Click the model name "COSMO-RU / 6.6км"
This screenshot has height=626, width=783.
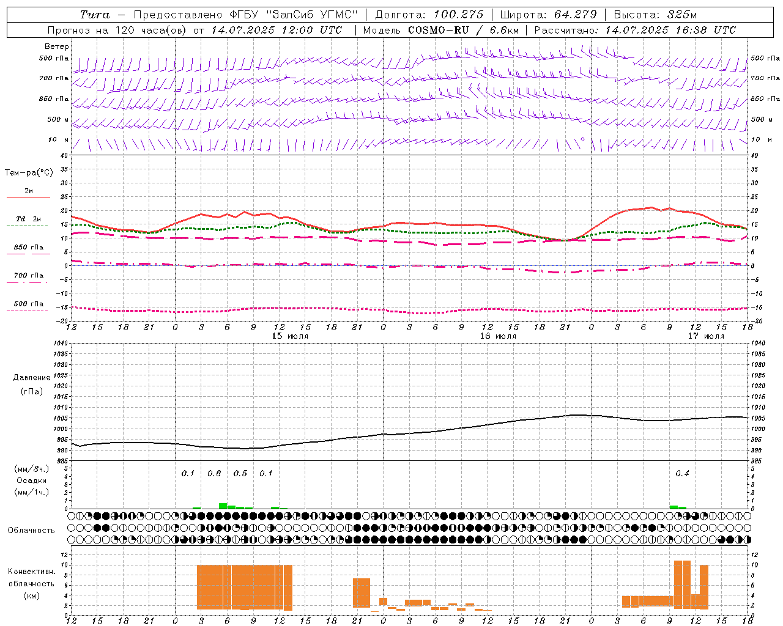464,30
